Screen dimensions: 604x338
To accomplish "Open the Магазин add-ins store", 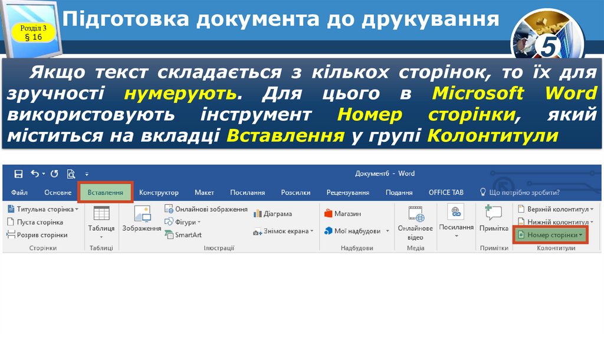I will (x=343, y=213).
